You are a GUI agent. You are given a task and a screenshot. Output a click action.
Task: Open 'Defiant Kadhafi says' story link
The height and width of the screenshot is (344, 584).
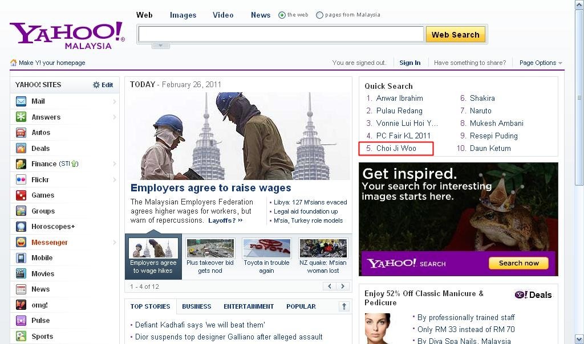click(x=200, y=325)
